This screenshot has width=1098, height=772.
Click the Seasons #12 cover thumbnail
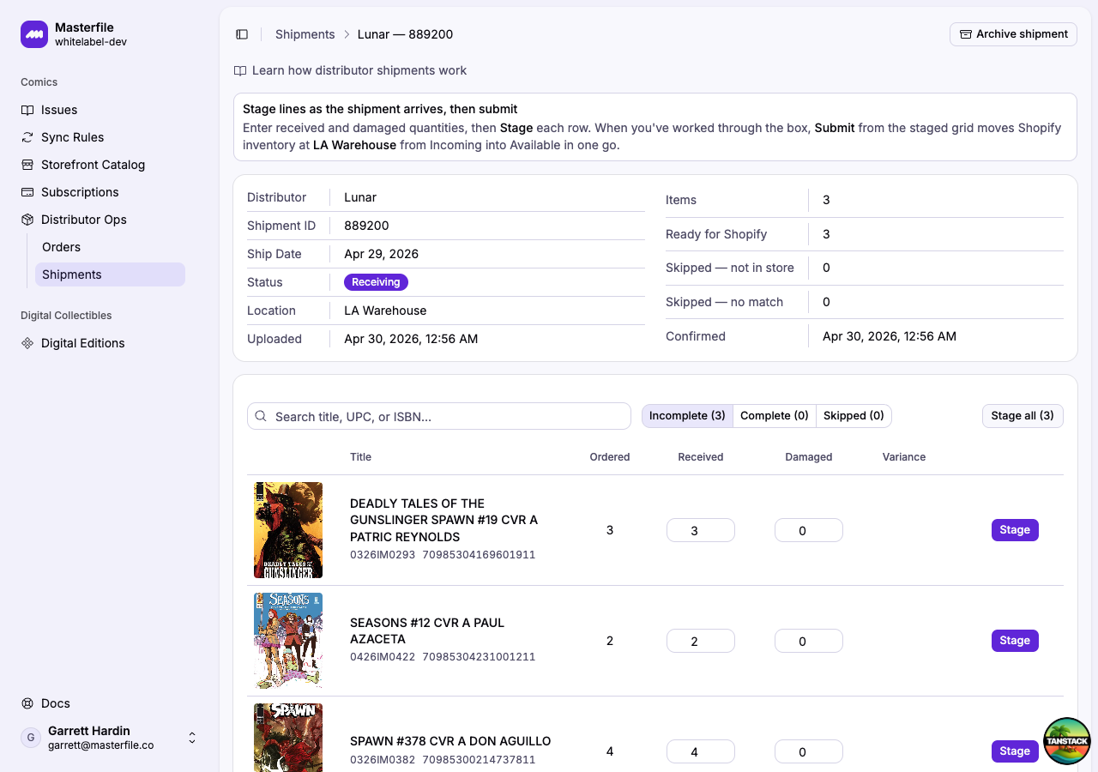pyautogui.click(x=288, y=641)
